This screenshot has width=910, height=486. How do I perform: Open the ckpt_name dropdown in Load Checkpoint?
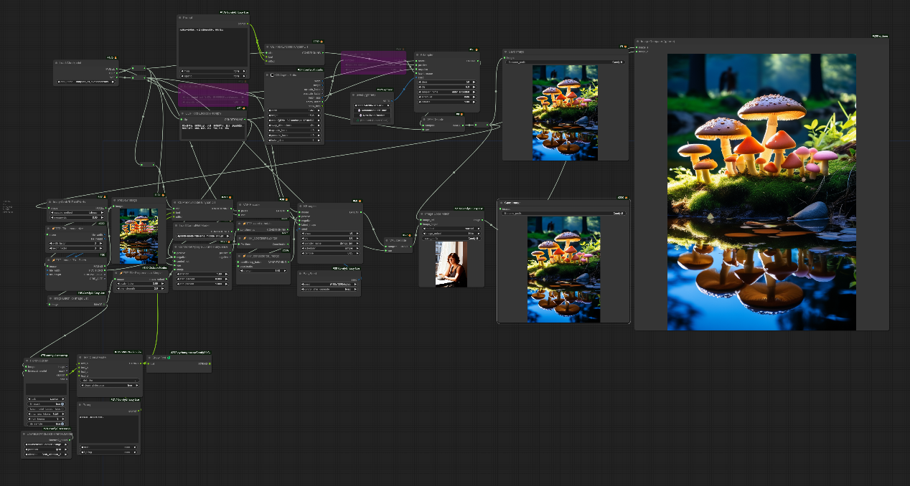pyautogui.click(x=86, y=82)
